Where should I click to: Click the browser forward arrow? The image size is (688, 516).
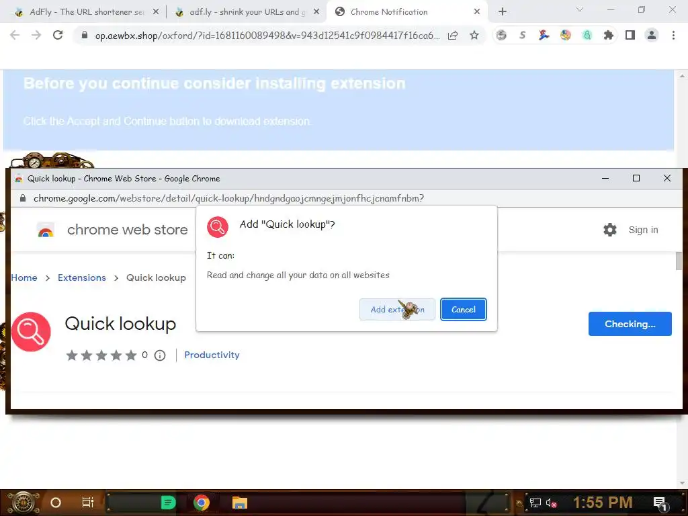coord(36,35)
